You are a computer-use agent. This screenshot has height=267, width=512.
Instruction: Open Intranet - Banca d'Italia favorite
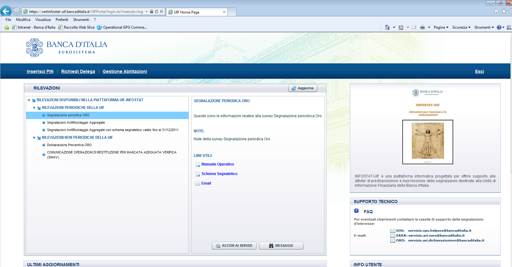[x=34, y=27]
